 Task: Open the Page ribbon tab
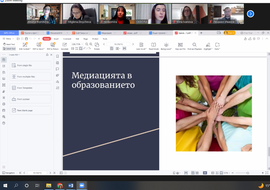coord(86,39)
